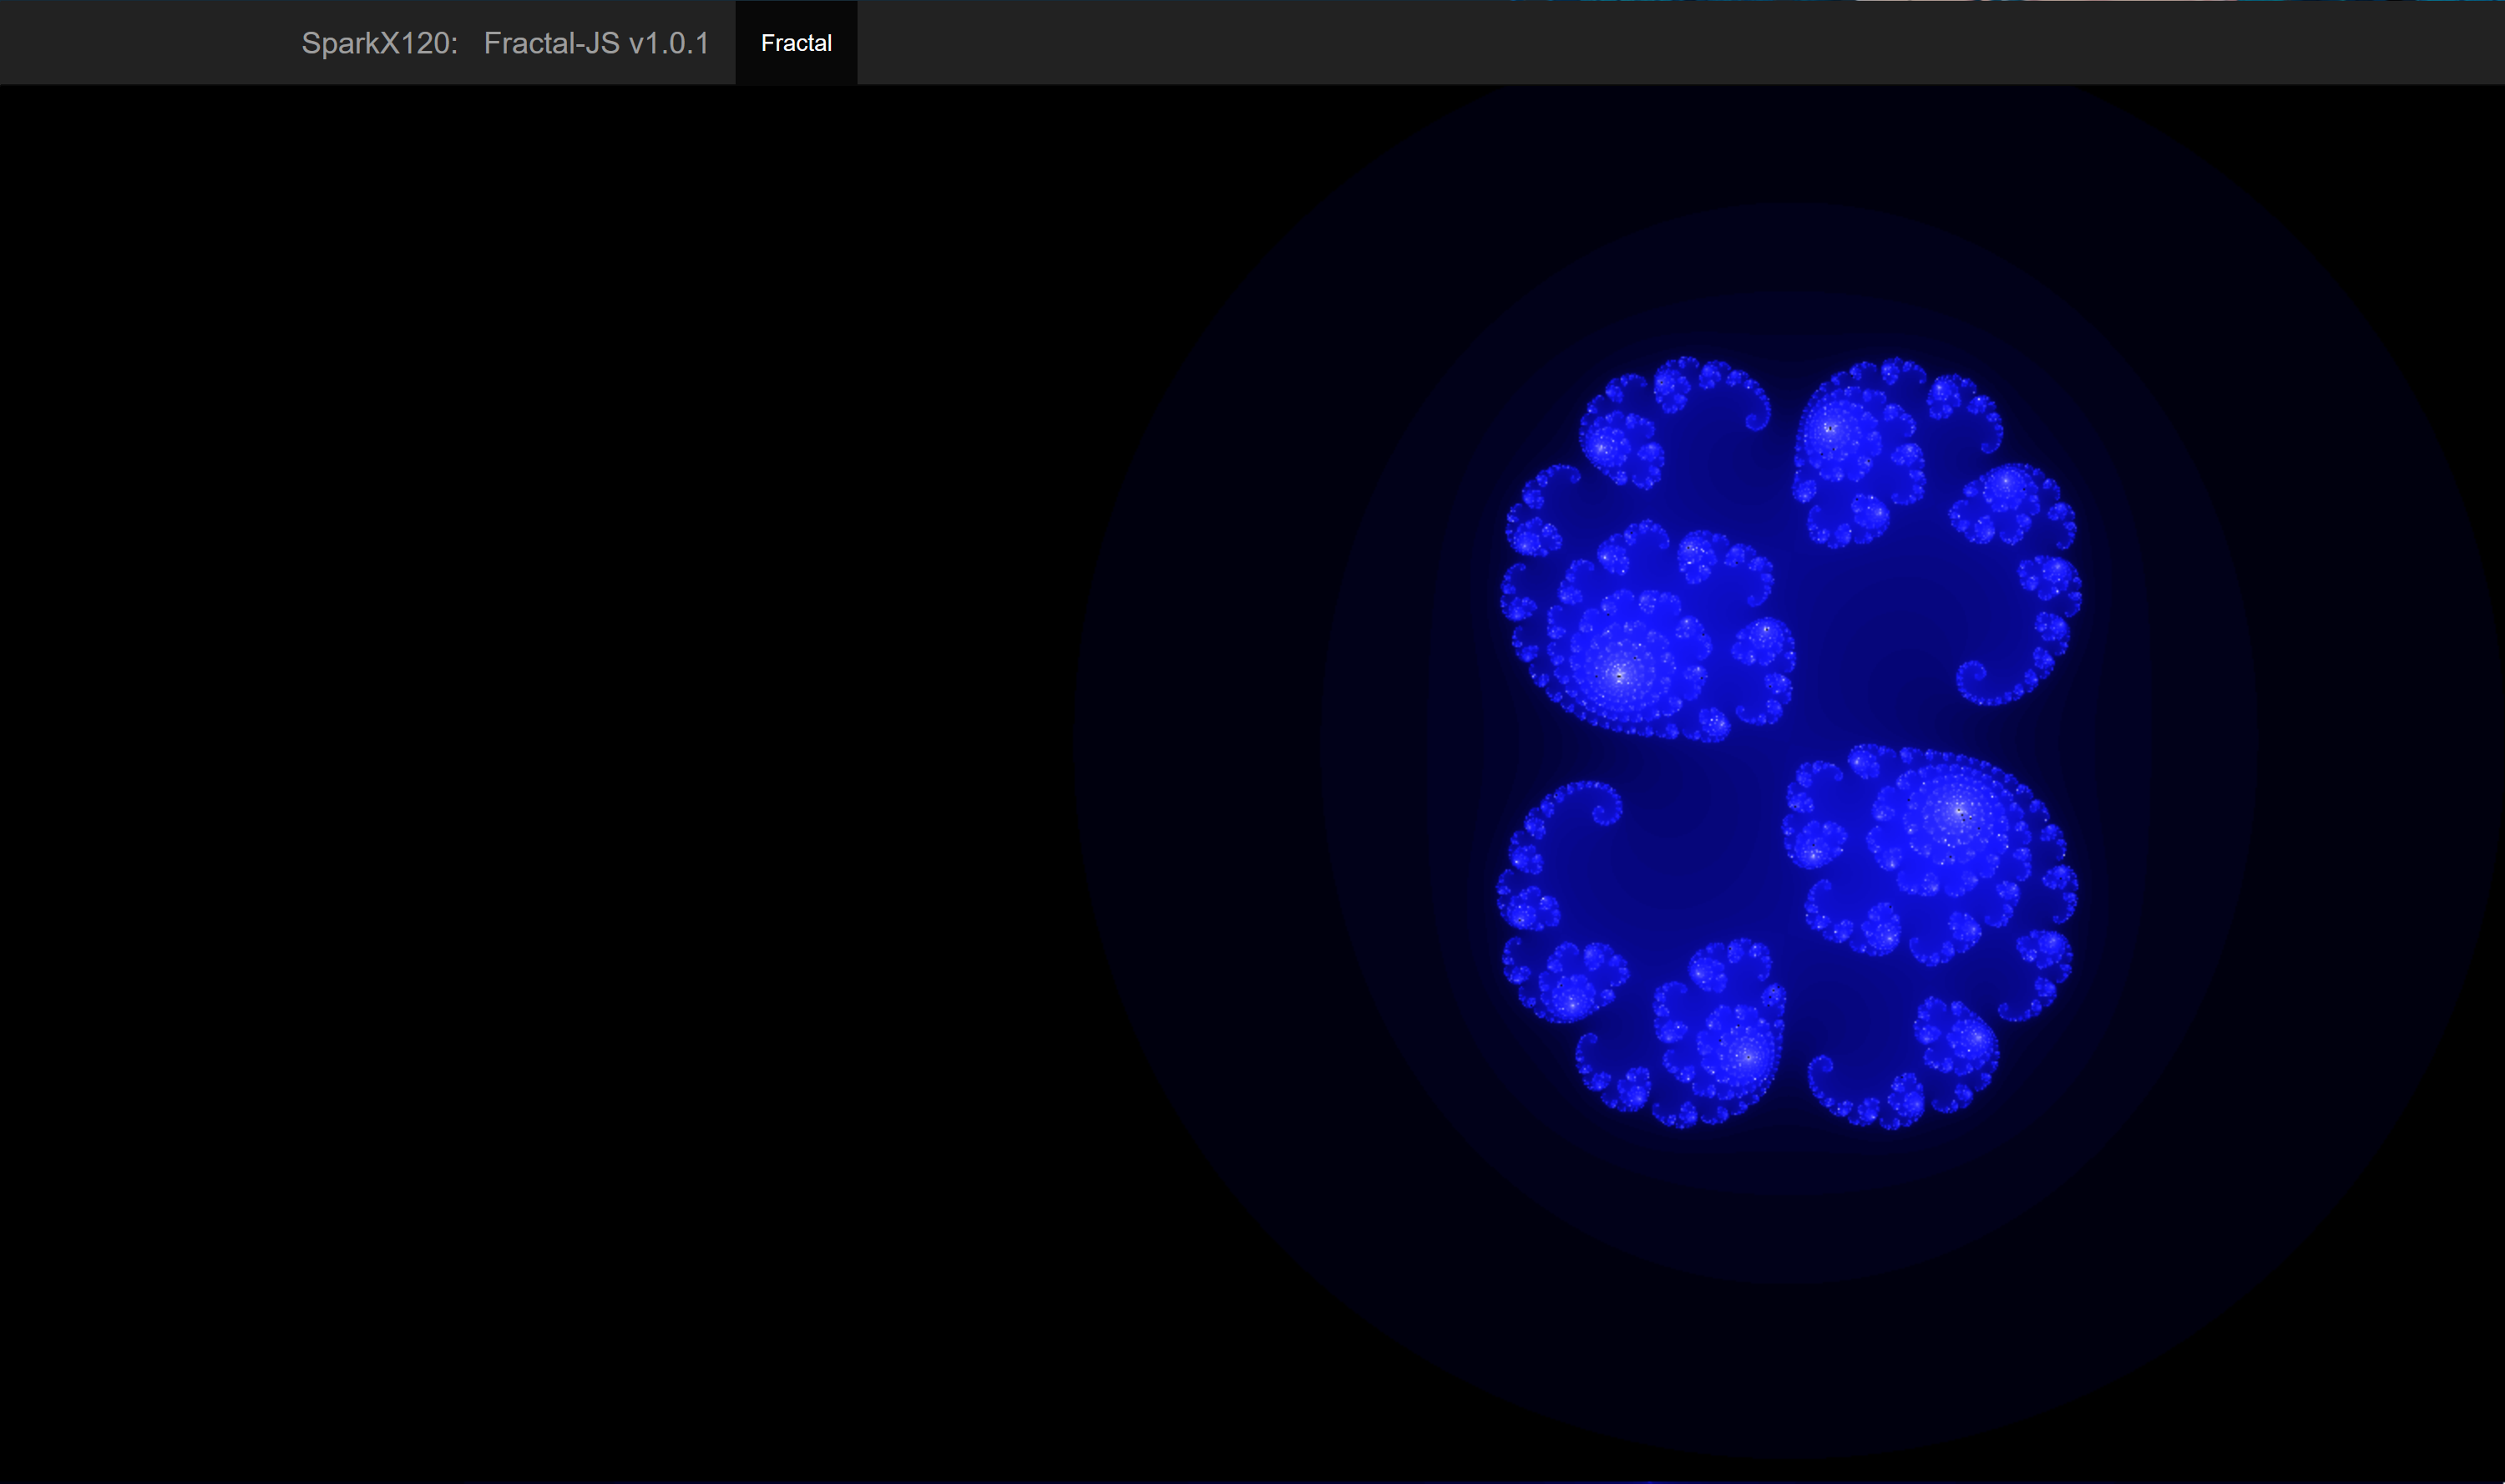Click the bright cluster at top-right of the fractal
This screenshot has width=2505, height=1484.
[x=1831, y=430]
